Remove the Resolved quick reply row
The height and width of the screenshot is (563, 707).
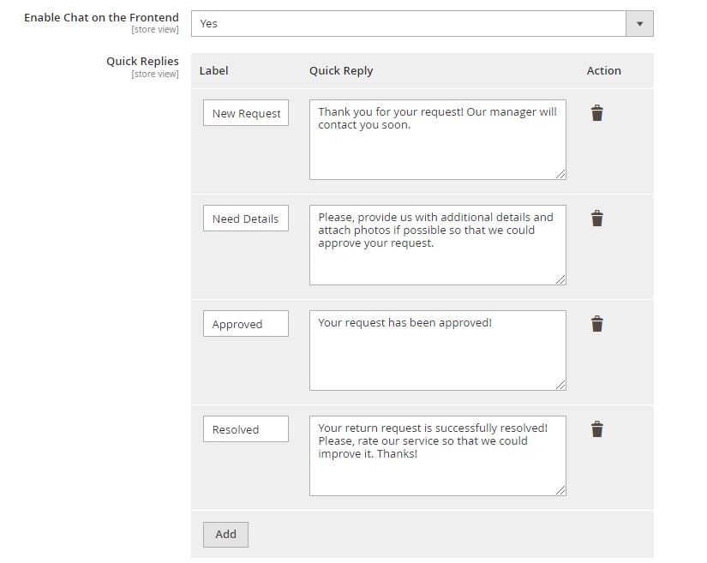pos(597,429)
